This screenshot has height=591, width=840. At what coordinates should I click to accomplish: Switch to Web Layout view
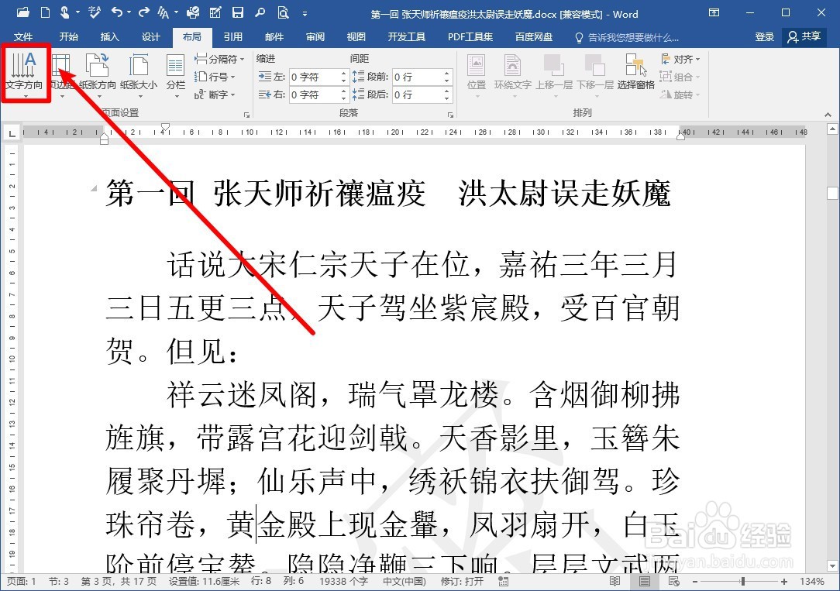(x=674, y=581)
